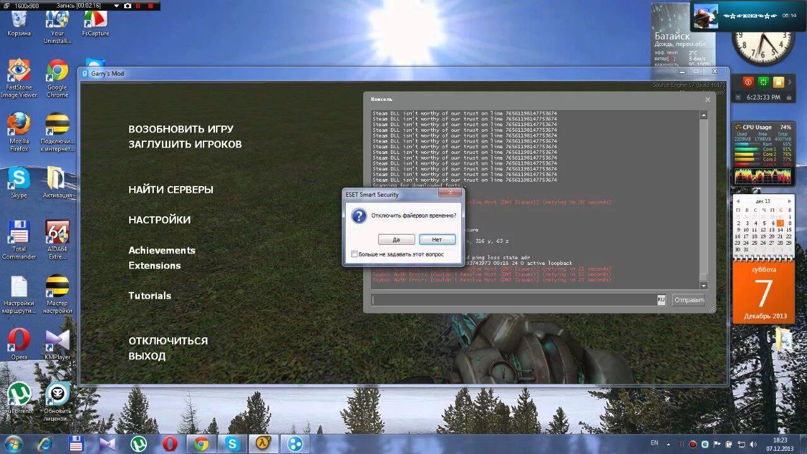This screenshot has width=807, height=454.
Task: Select ОТКЛЮЧИТЬСЯ in the game menu
Action: [x=168, y=341]
